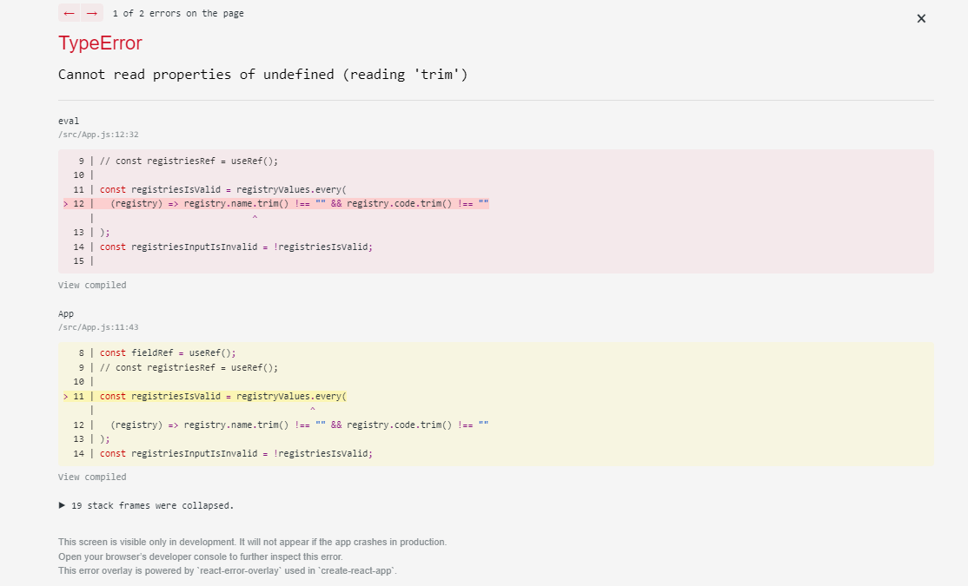Click the red TypeError heading
The width and height of the screenshot is (968, 586).
(x=100, y=43)
